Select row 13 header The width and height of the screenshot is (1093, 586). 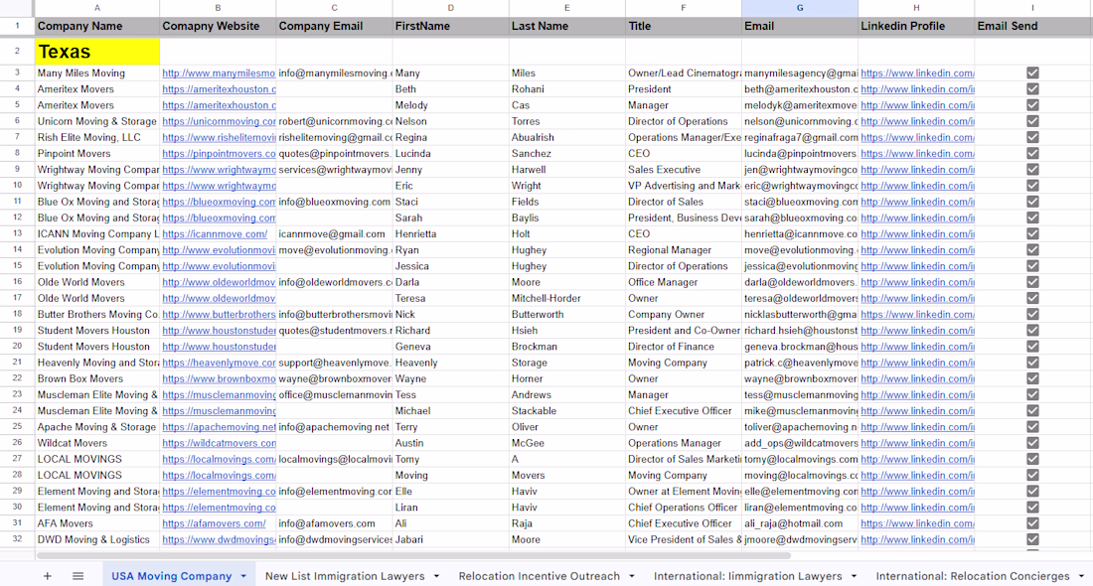[18, 234]
